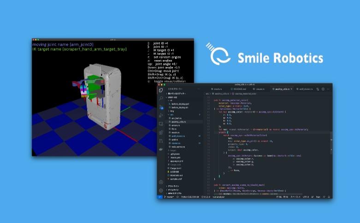Select the assimp_utils.rs editor tab
This screenshot has height=223, width=360.
[x=281, y=89]
